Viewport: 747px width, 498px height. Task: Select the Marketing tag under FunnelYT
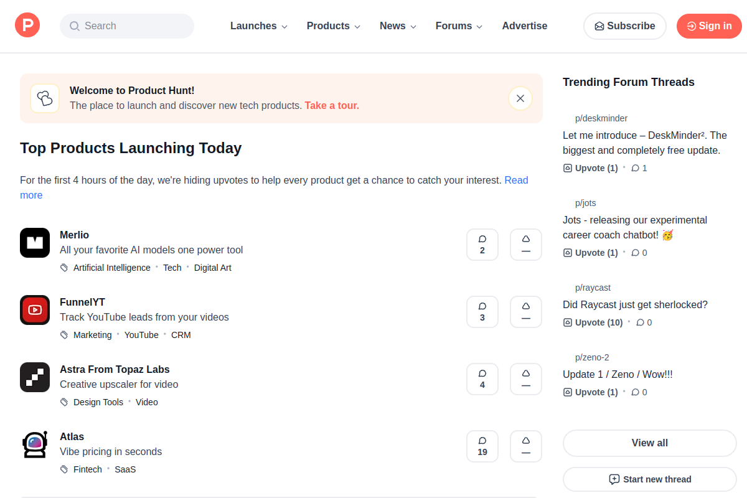click(93, 335)
